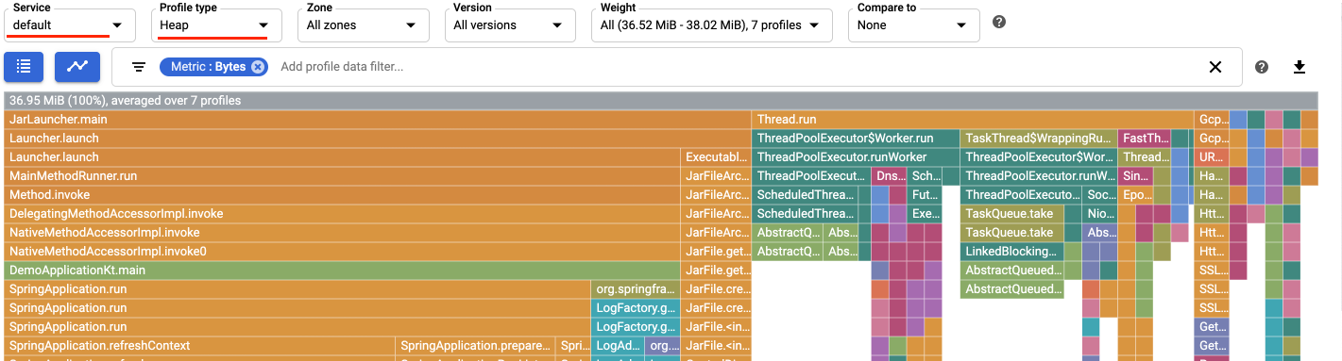
Task: Select the Thread.run flame frame
Action: [x=974, y=120]
